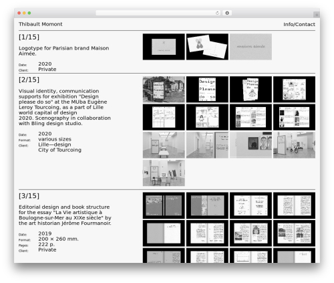
Task: Open last exhibition photo with chairs thumbnail
Action: coord(164,173)
